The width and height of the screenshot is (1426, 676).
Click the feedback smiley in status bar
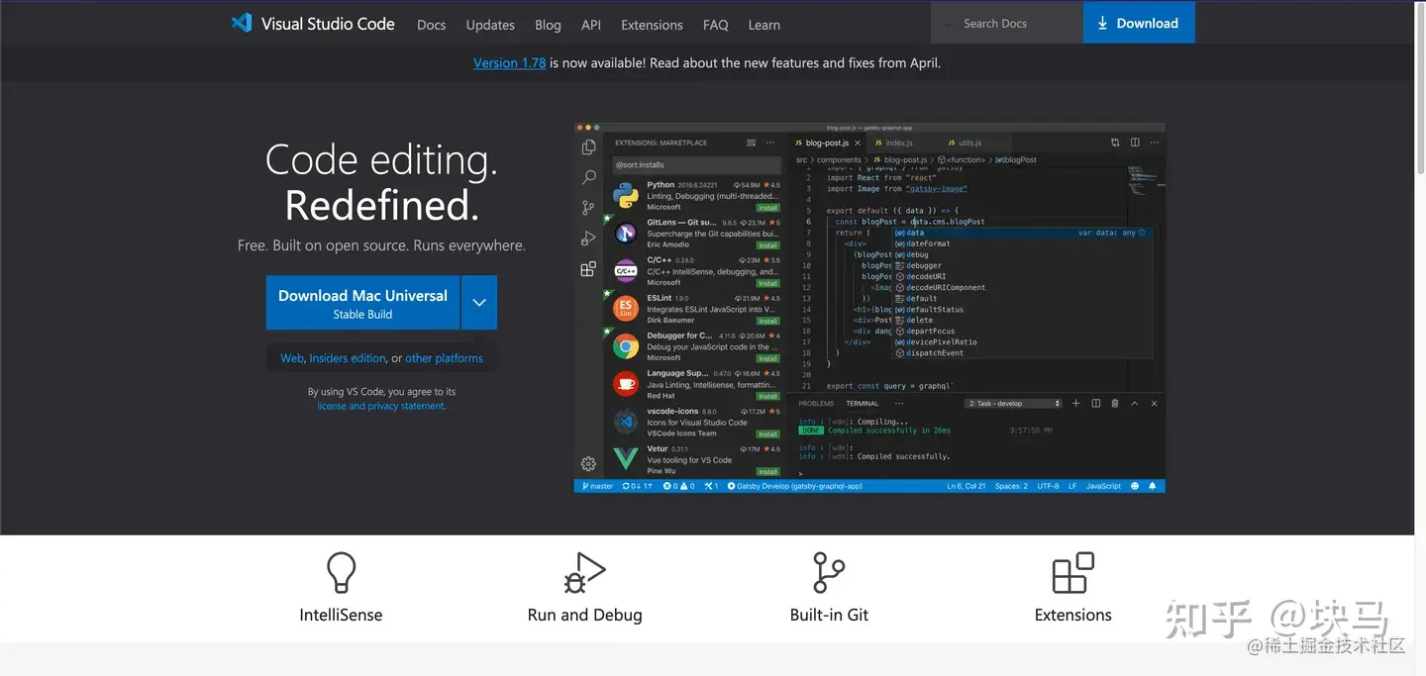pos(1135,486)
